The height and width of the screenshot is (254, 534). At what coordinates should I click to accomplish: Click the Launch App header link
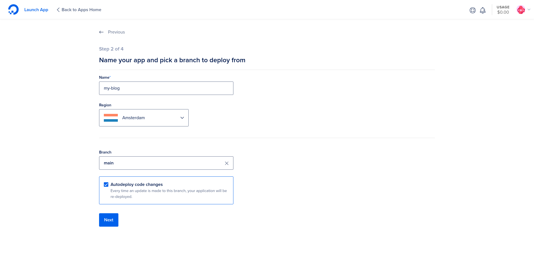[36, 10]
